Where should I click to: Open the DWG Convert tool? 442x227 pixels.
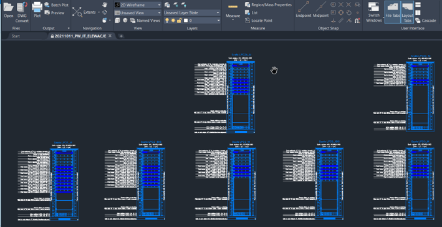[22, 12]
